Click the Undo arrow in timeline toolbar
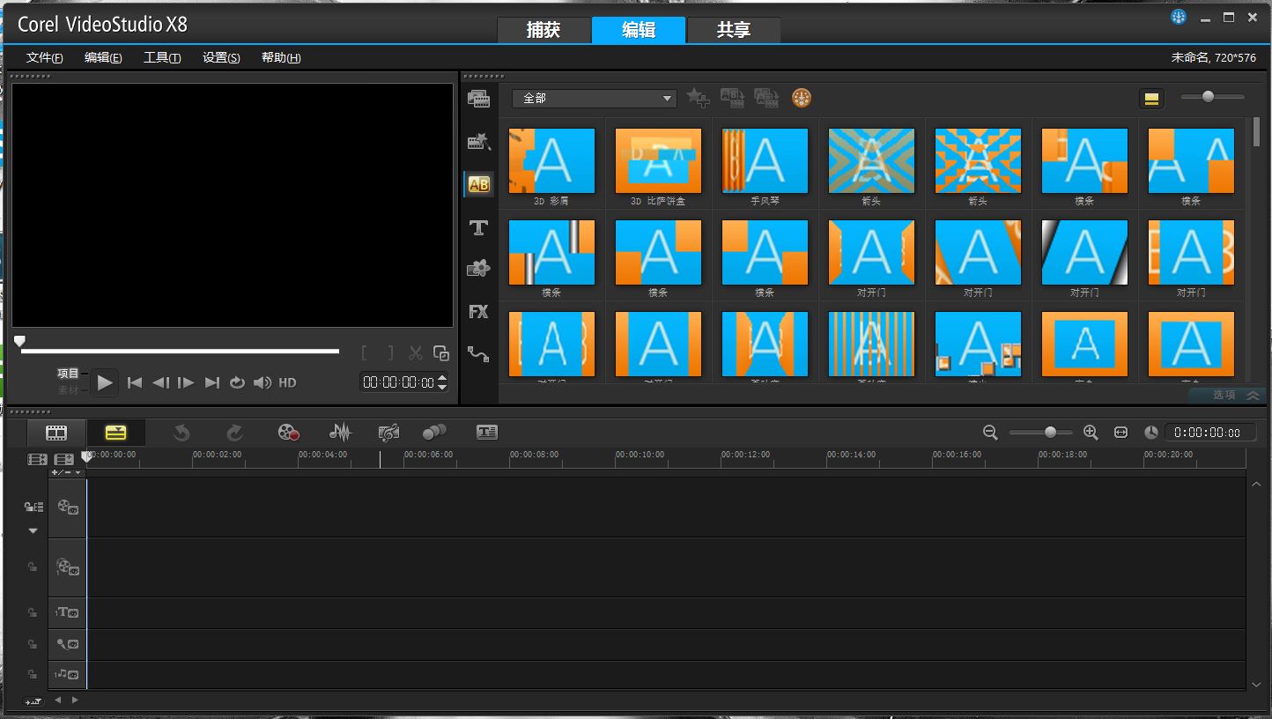 click(x=181, y=433)
